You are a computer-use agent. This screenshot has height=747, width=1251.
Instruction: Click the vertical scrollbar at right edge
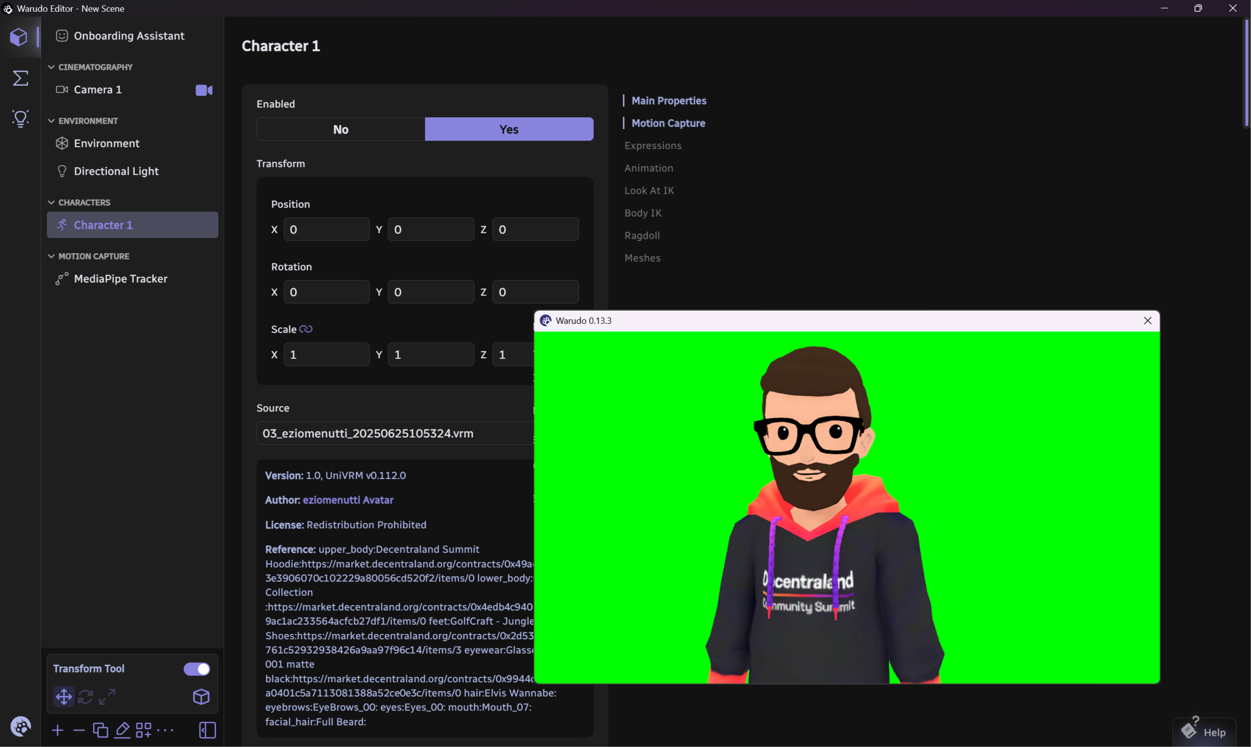click(x=1247, y=73)
